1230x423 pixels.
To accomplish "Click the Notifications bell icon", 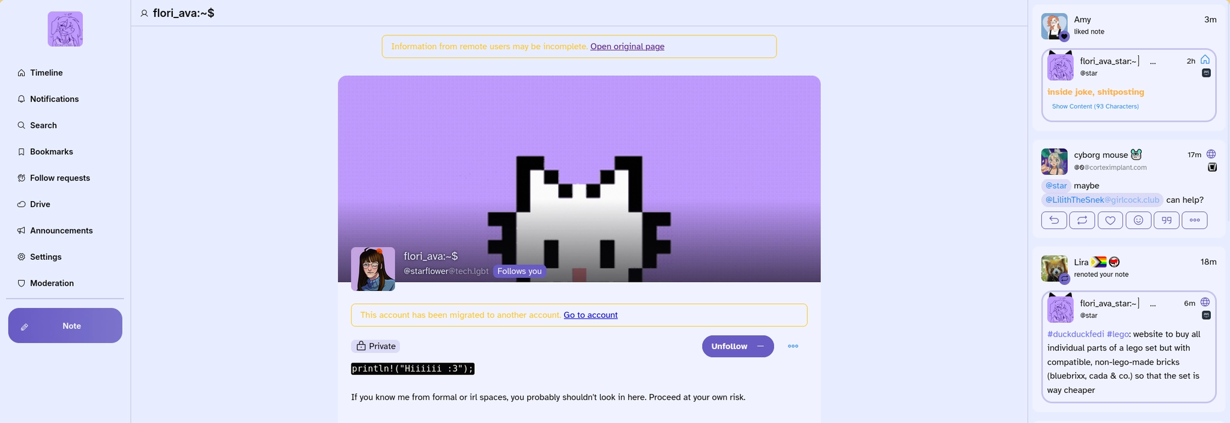I will [x=21, y=99].
